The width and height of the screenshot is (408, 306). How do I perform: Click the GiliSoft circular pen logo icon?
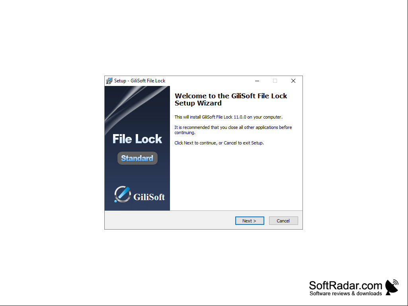tap(122, 194)
